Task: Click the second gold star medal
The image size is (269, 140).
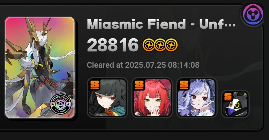Action: pyautogui.click(x=160, y=45)
